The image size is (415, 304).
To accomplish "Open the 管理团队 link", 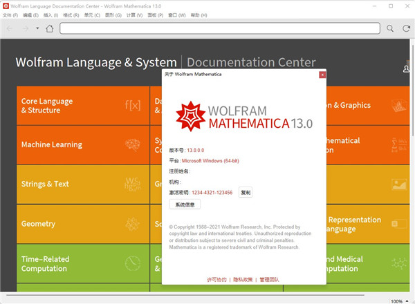I will coord(270,280).
